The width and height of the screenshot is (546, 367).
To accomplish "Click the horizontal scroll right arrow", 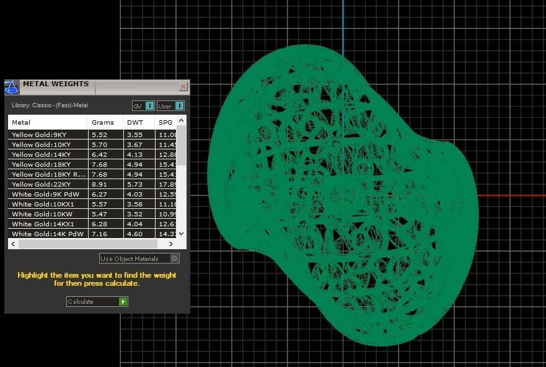I will [x=170, y=244].
